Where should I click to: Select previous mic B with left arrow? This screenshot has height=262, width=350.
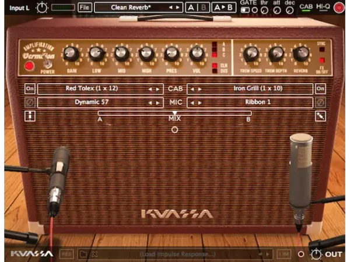click(x=192, y=102)
